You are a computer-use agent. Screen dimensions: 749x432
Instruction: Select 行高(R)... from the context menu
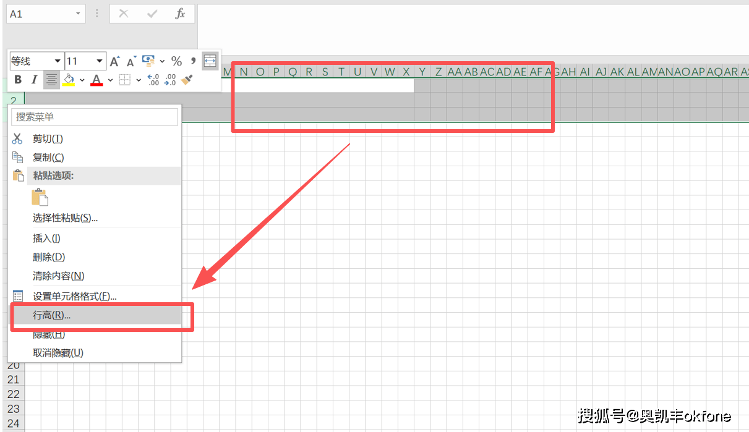(52, 315)
